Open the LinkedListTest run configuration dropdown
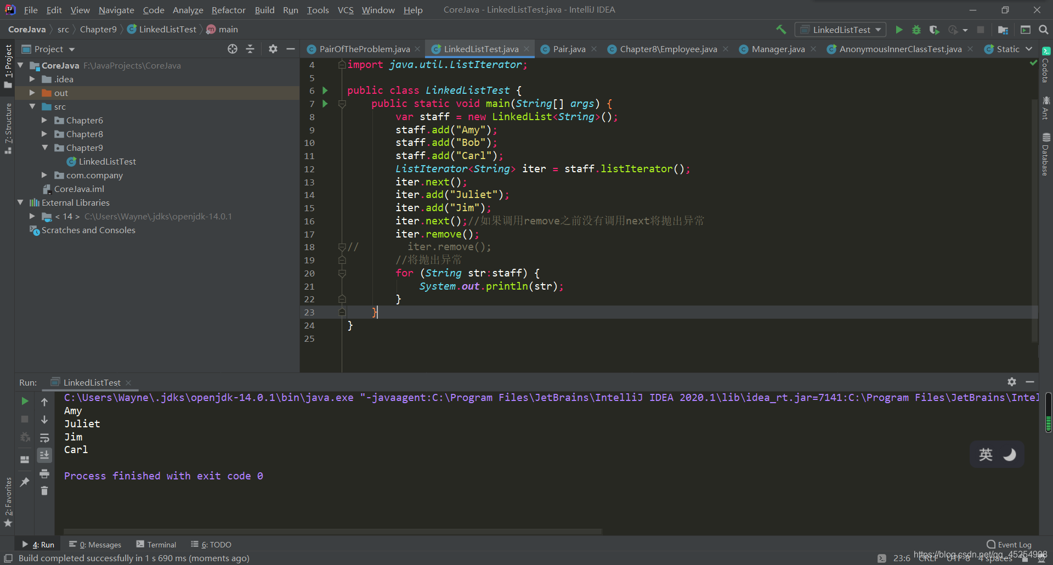The height and width of the screenshot is (565, 1053). pos(841,30)
